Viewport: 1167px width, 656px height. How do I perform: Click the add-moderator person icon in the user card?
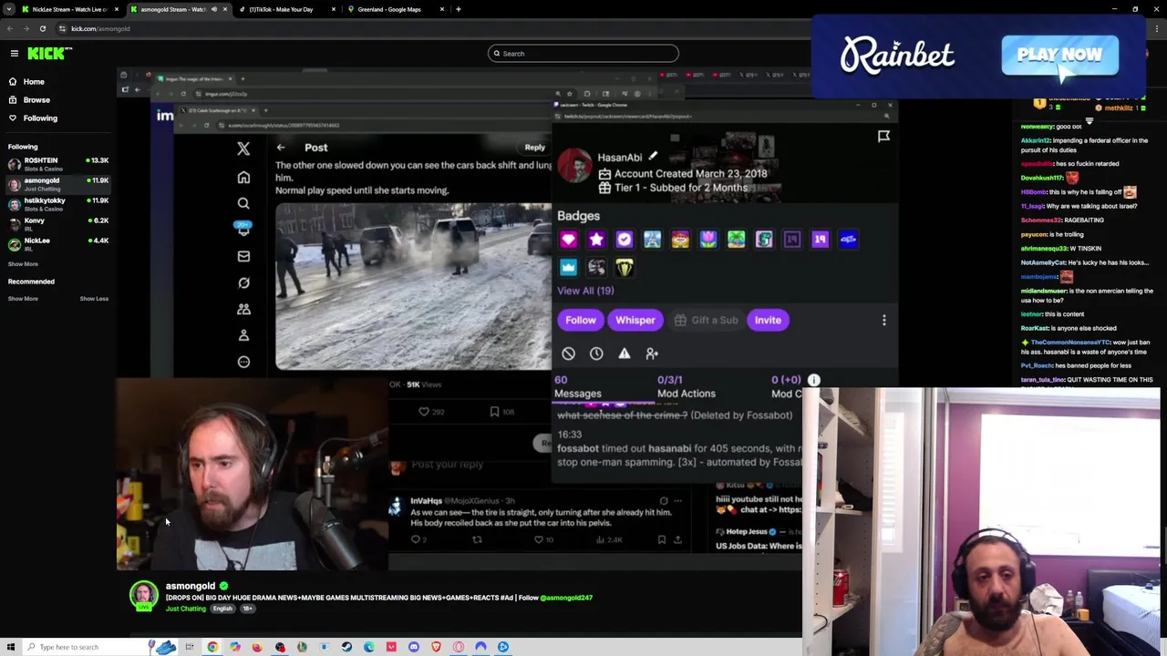[652, 354]
